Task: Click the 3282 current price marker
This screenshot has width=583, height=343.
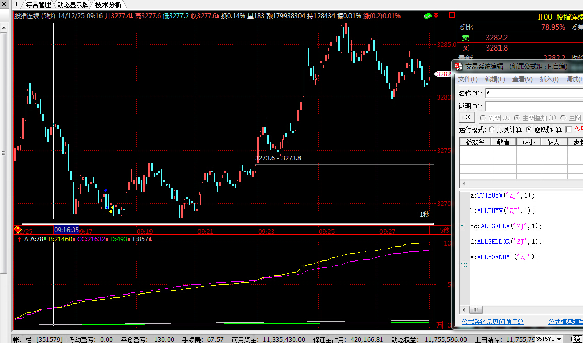Action: click(x=442, y=74)
